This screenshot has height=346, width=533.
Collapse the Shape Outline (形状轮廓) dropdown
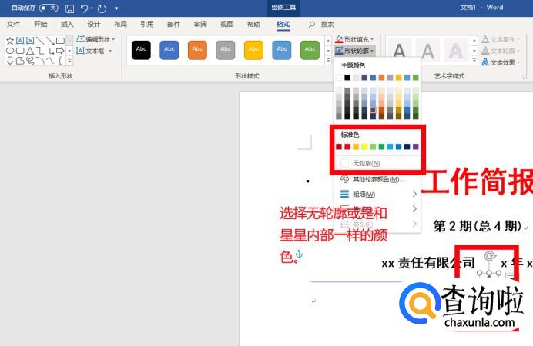click(x=354, y=51)
